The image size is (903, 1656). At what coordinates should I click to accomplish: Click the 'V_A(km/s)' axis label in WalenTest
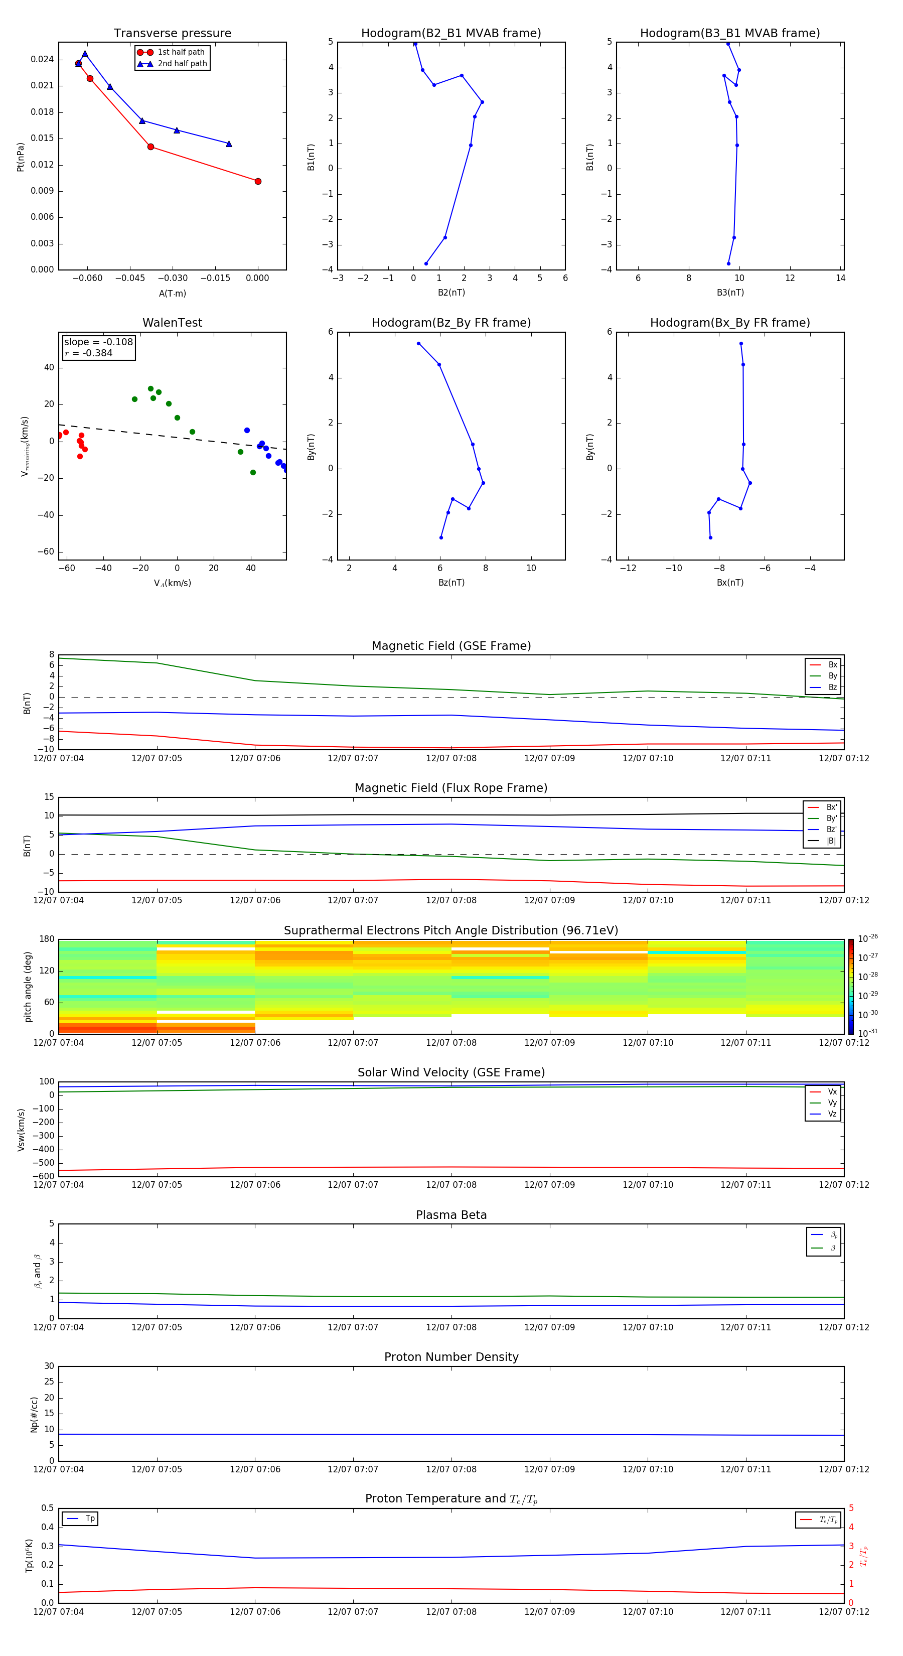coord(172,583)
